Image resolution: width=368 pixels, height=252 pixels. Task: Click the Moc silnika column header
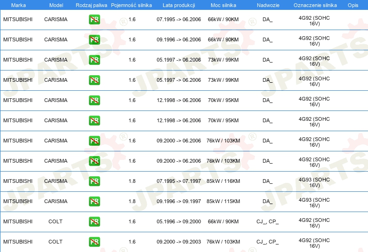point(224,5)
